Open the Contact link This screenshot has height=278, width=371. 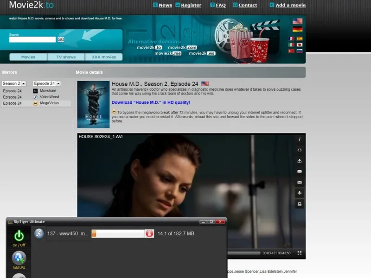click(248, 5)
